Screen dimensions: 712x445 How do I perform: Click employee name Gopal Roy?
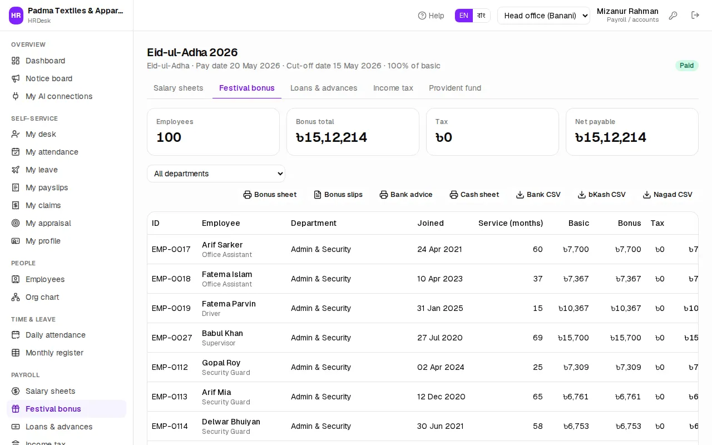point(221,363)
